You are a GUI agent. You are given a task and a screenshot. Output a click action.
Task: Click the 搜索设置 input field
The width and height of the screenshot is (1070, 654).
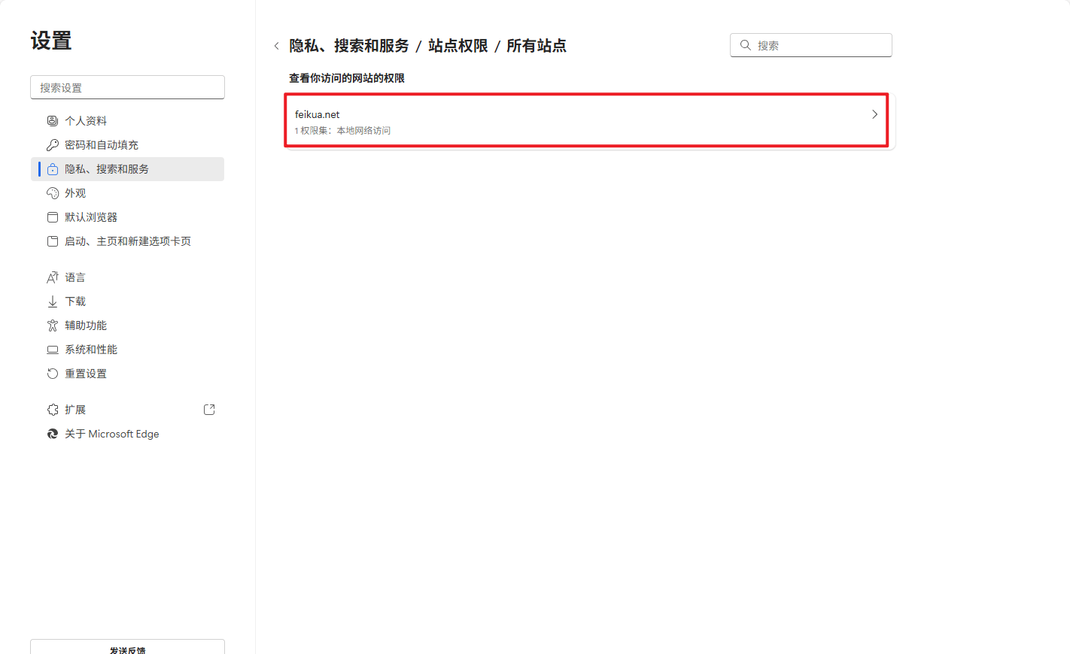point(127,87)
